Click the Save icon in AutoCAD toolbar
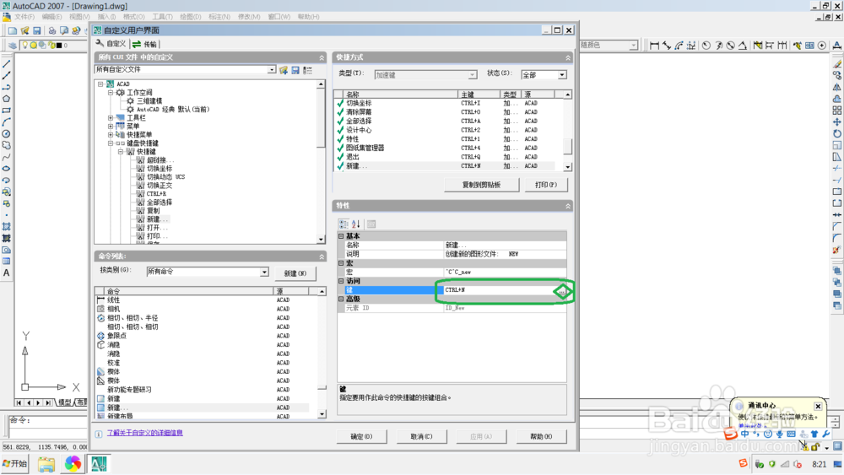The width and height of the screenshot is (844, 475). [x=37, y=30]
